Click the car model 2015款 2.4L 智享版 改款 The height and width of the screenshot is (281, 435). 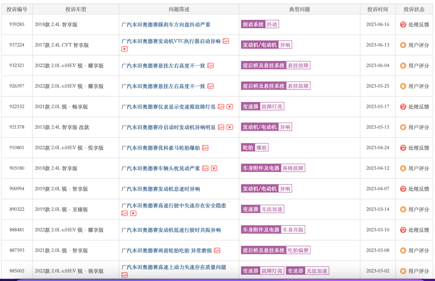(x=62, y=127)
